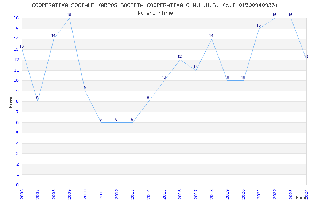
Task: Click the data label 13 above 2006
Action: pos(22,46)
